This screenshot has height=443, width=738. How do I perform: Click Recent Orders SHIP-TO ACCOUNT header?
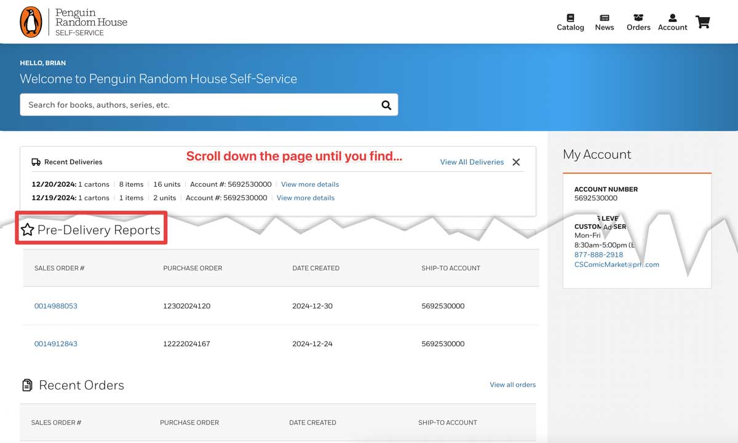(448, 423)
